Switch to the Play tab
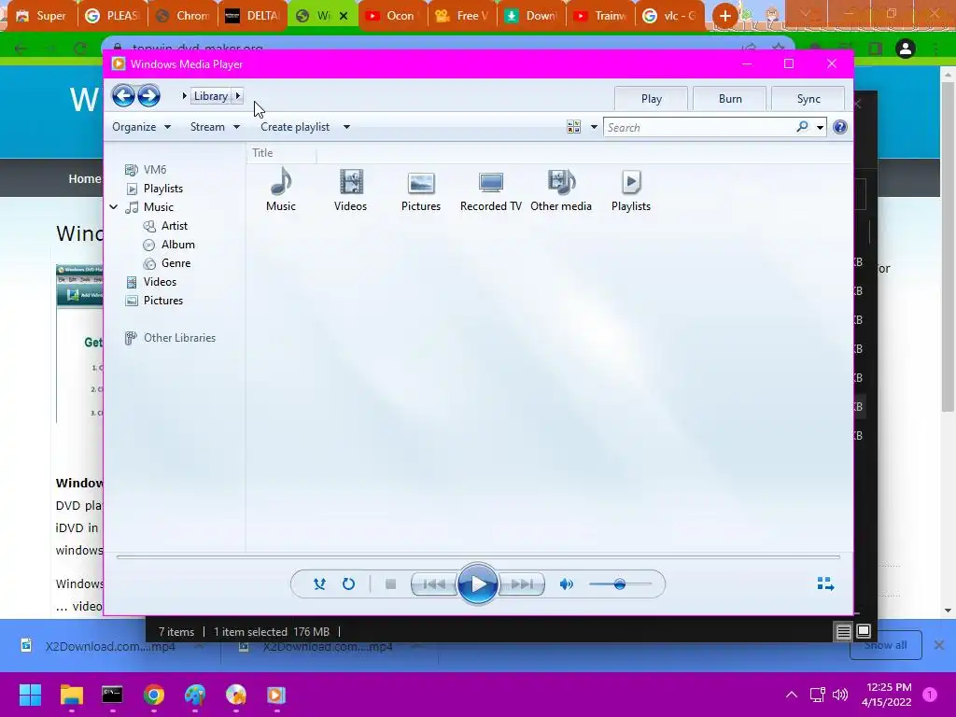The image size is (956, 717). 651,99
